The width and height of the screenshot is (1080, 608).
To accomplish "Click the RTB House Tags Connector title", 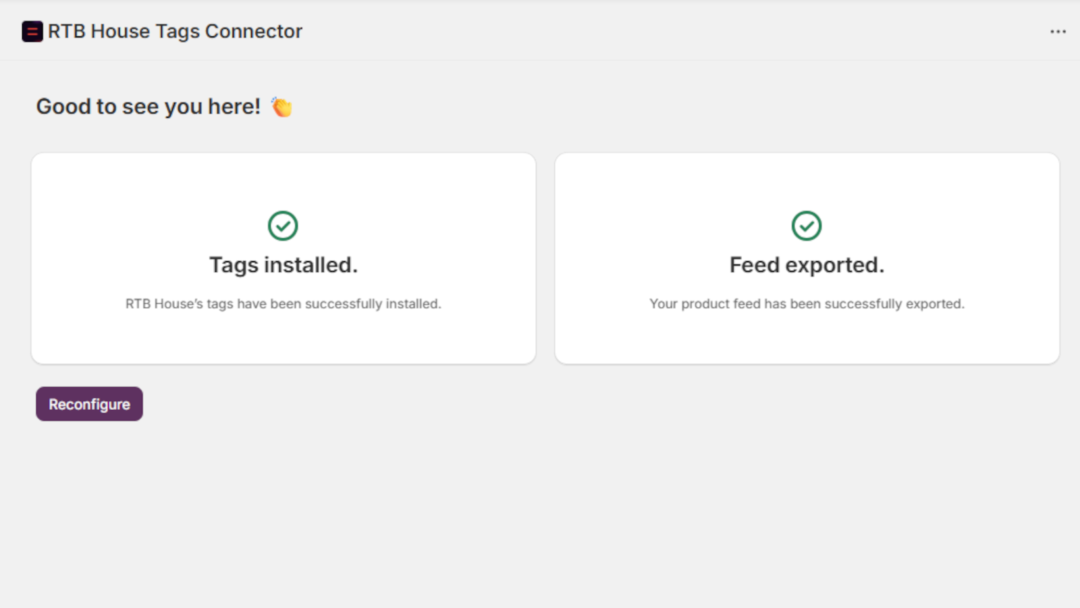I will pyautogui.click(x=175, y=32).
